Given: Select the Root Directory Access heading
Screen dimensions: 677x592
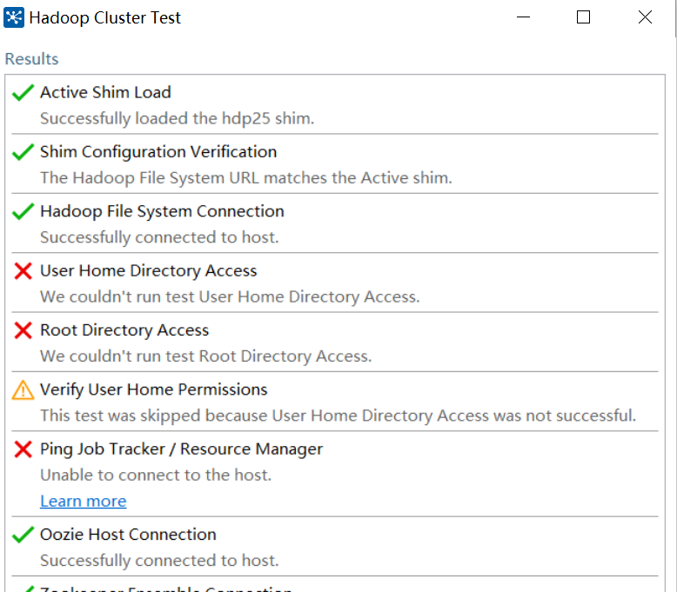Looking at the screenshot, I should (124, 330).
